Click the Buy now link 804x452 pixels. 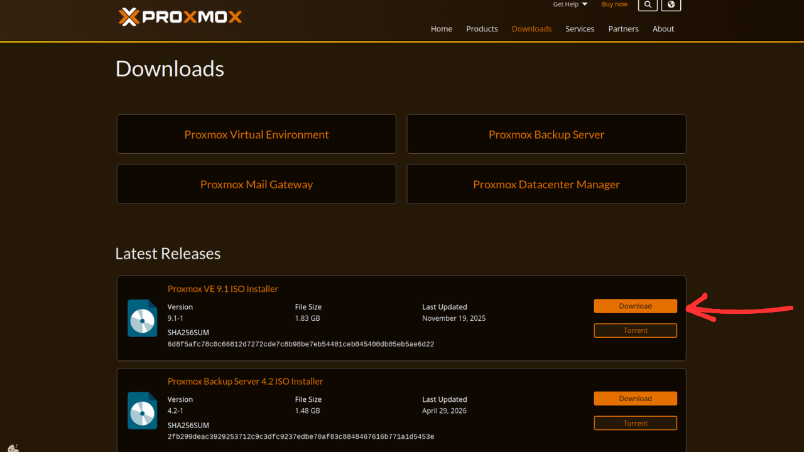614,4
